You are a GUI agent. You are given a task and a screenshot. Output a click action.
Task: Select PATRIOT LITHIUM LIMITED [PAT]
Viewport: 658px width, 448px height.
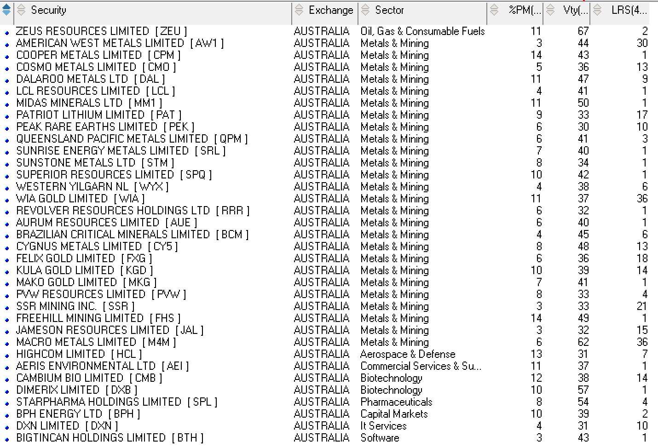99,115
